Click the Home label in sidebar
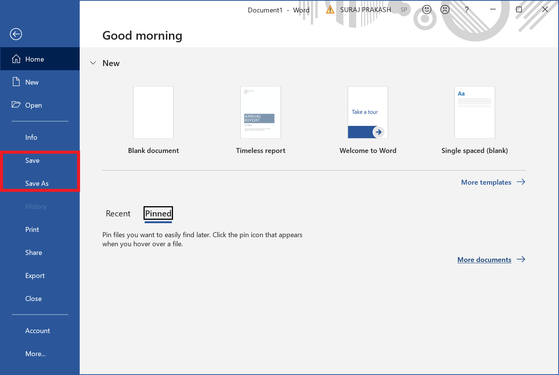 point(35,59)
